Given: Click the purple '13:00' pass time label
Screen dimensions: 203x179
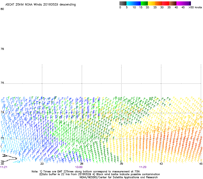Looking at the screenshot, I should tap(79, 167).
